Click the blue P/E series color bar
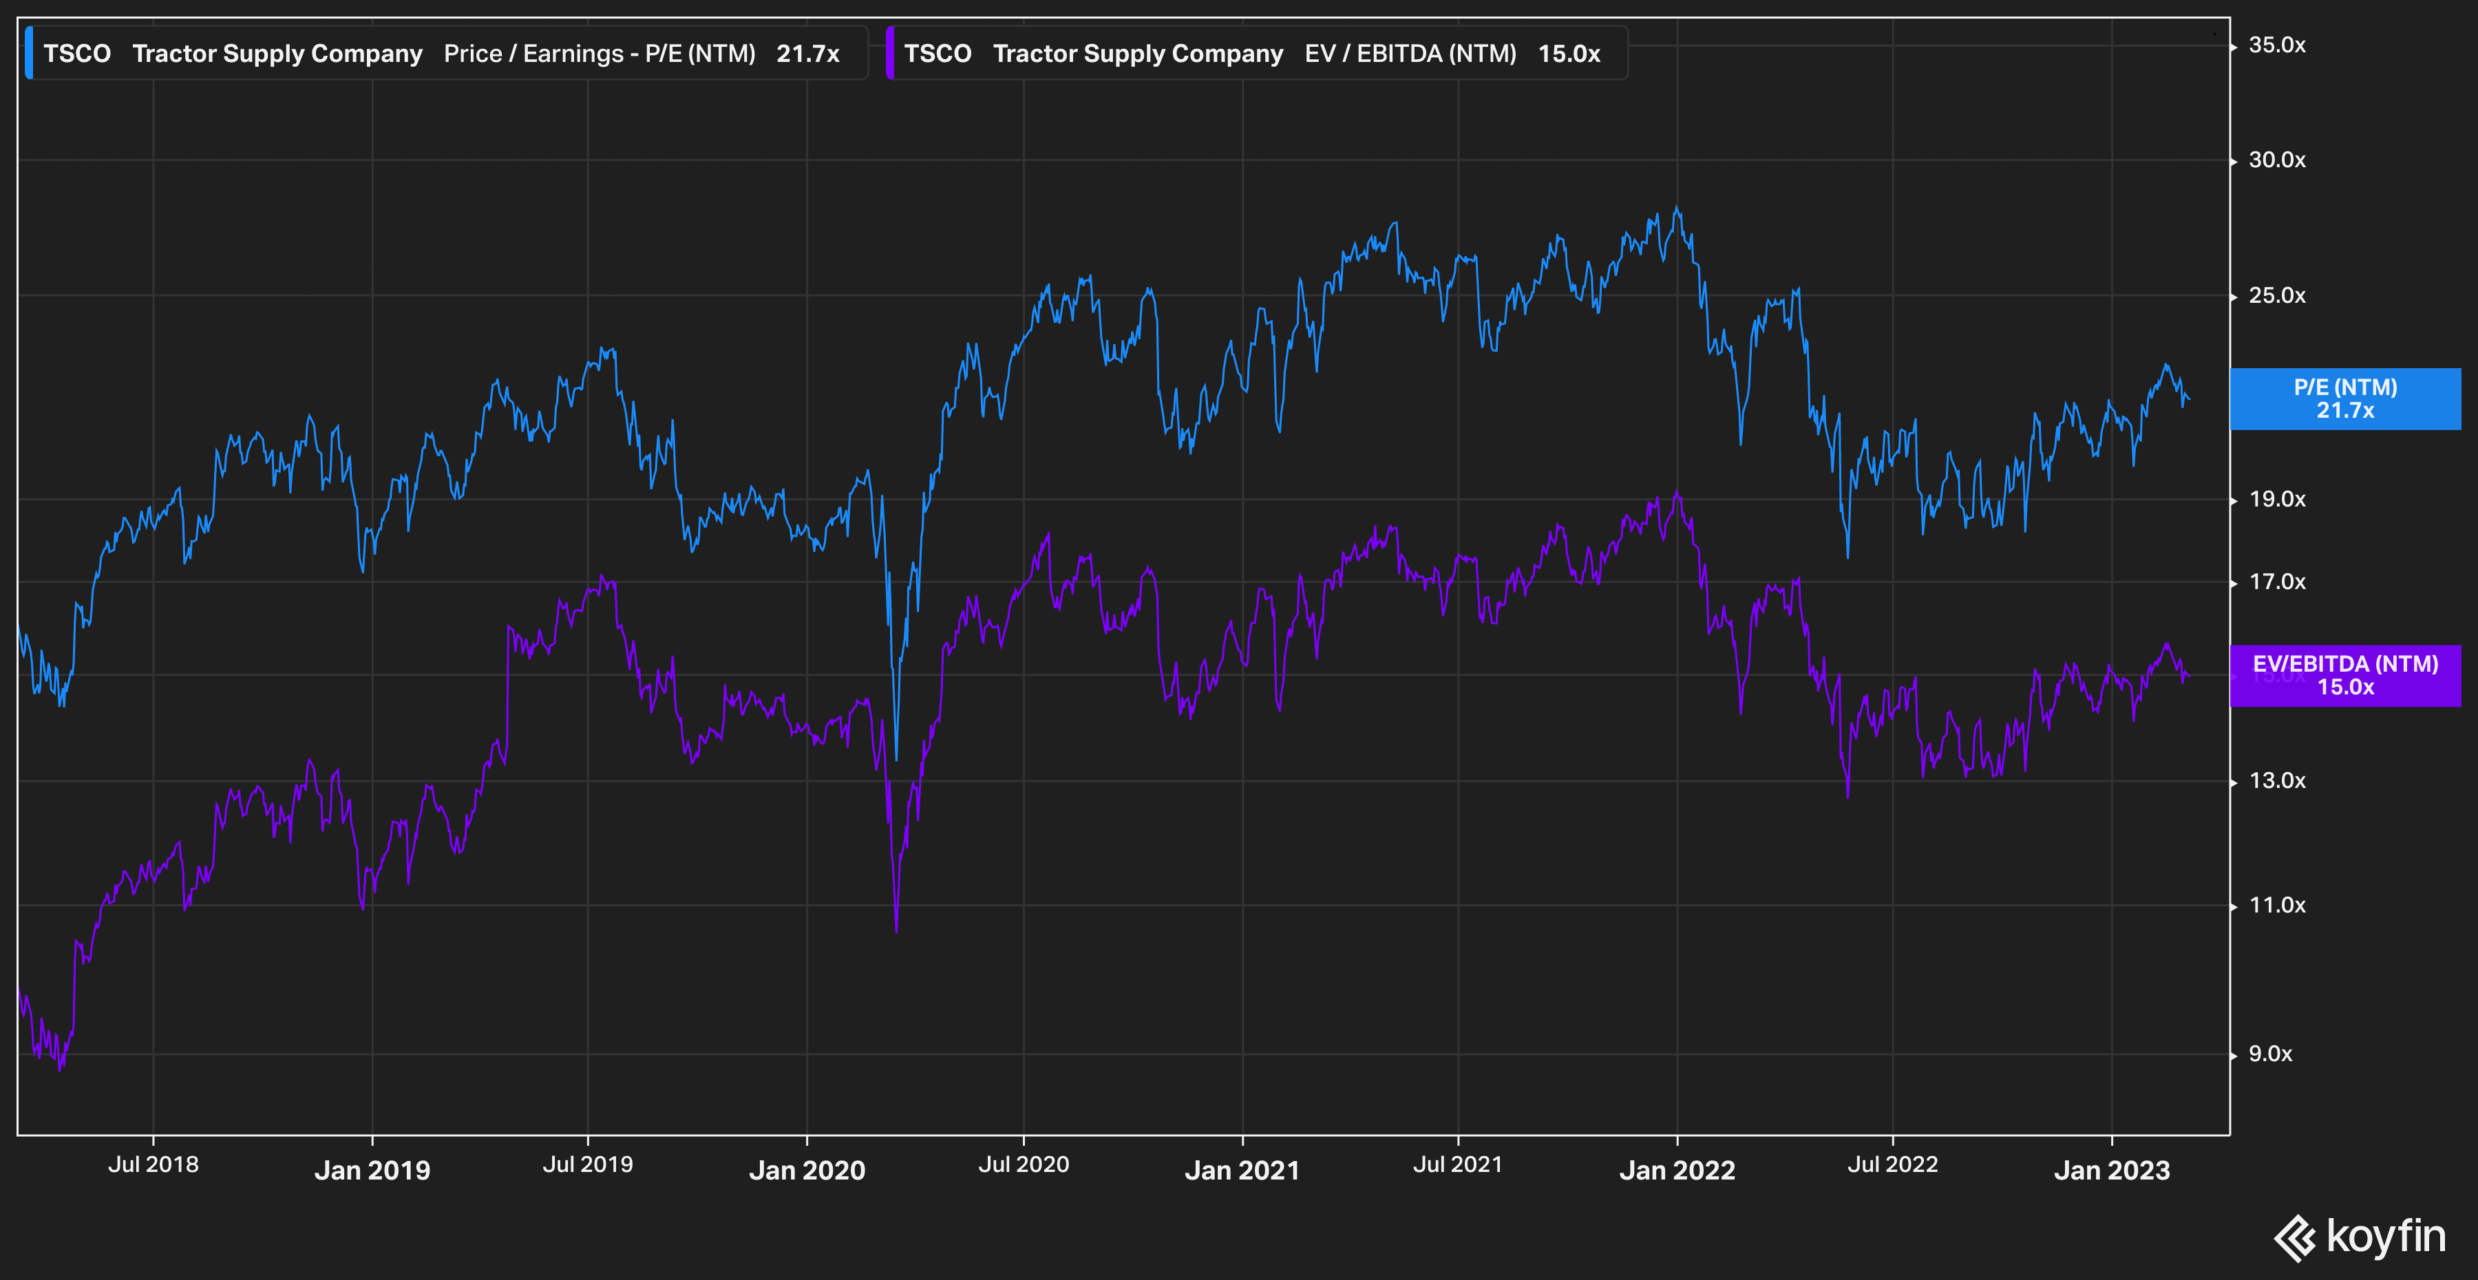This screenshot has width=2478, height=1280. [x=29, y=53]
